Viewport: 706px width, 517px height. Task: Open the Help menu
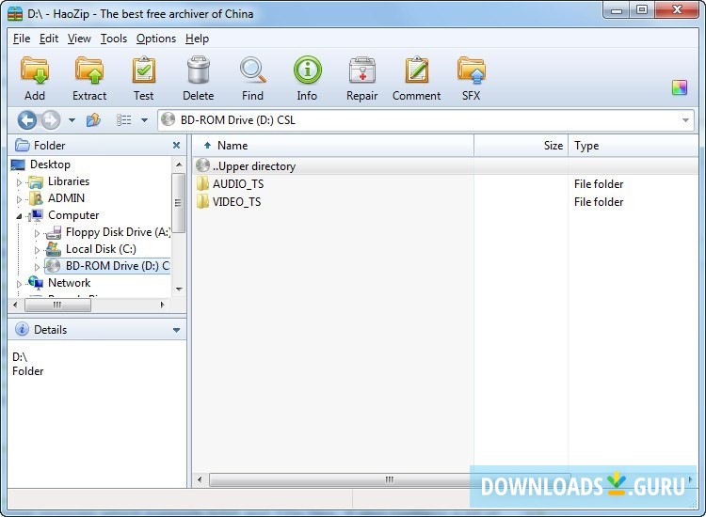(x=197, y=39)
